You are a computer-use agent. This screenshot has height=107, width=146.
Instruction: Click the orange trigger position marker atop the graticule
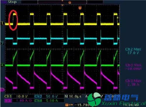pyautogui.click(x=62, y=5)
